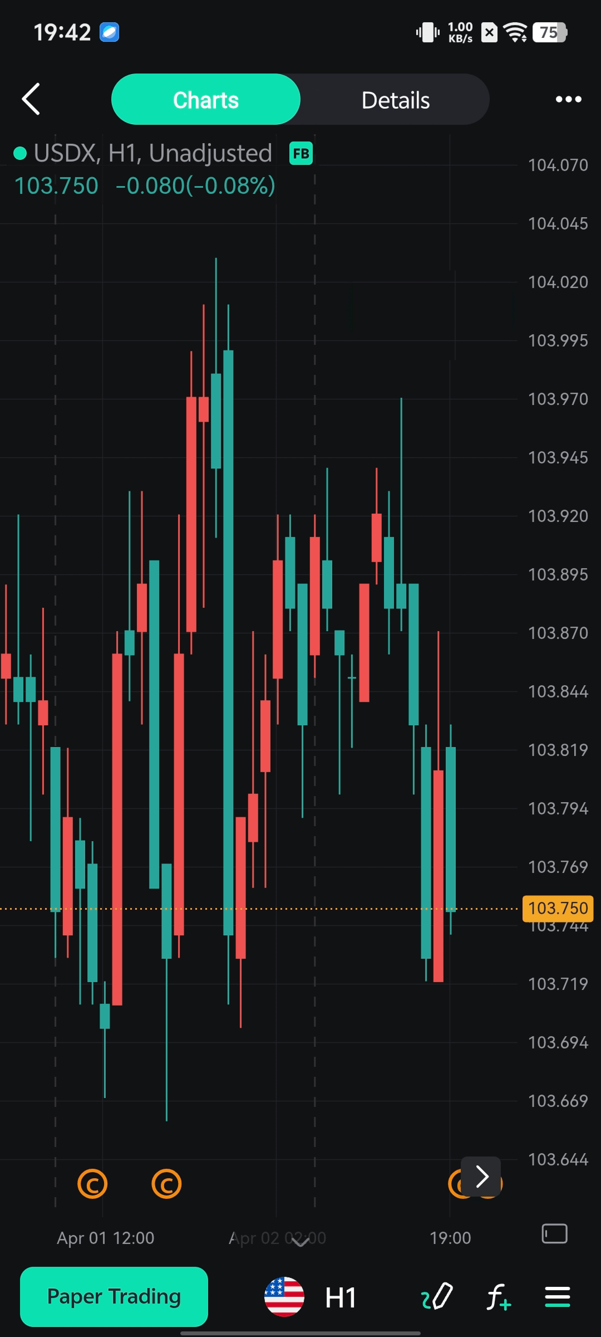
Task: Tap the second orange economic event marker
Action: [166, 1184]
